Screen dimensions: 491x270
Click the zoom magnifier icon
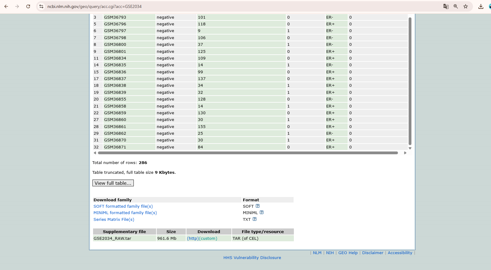pyautogui.click(x=455, y=6)
